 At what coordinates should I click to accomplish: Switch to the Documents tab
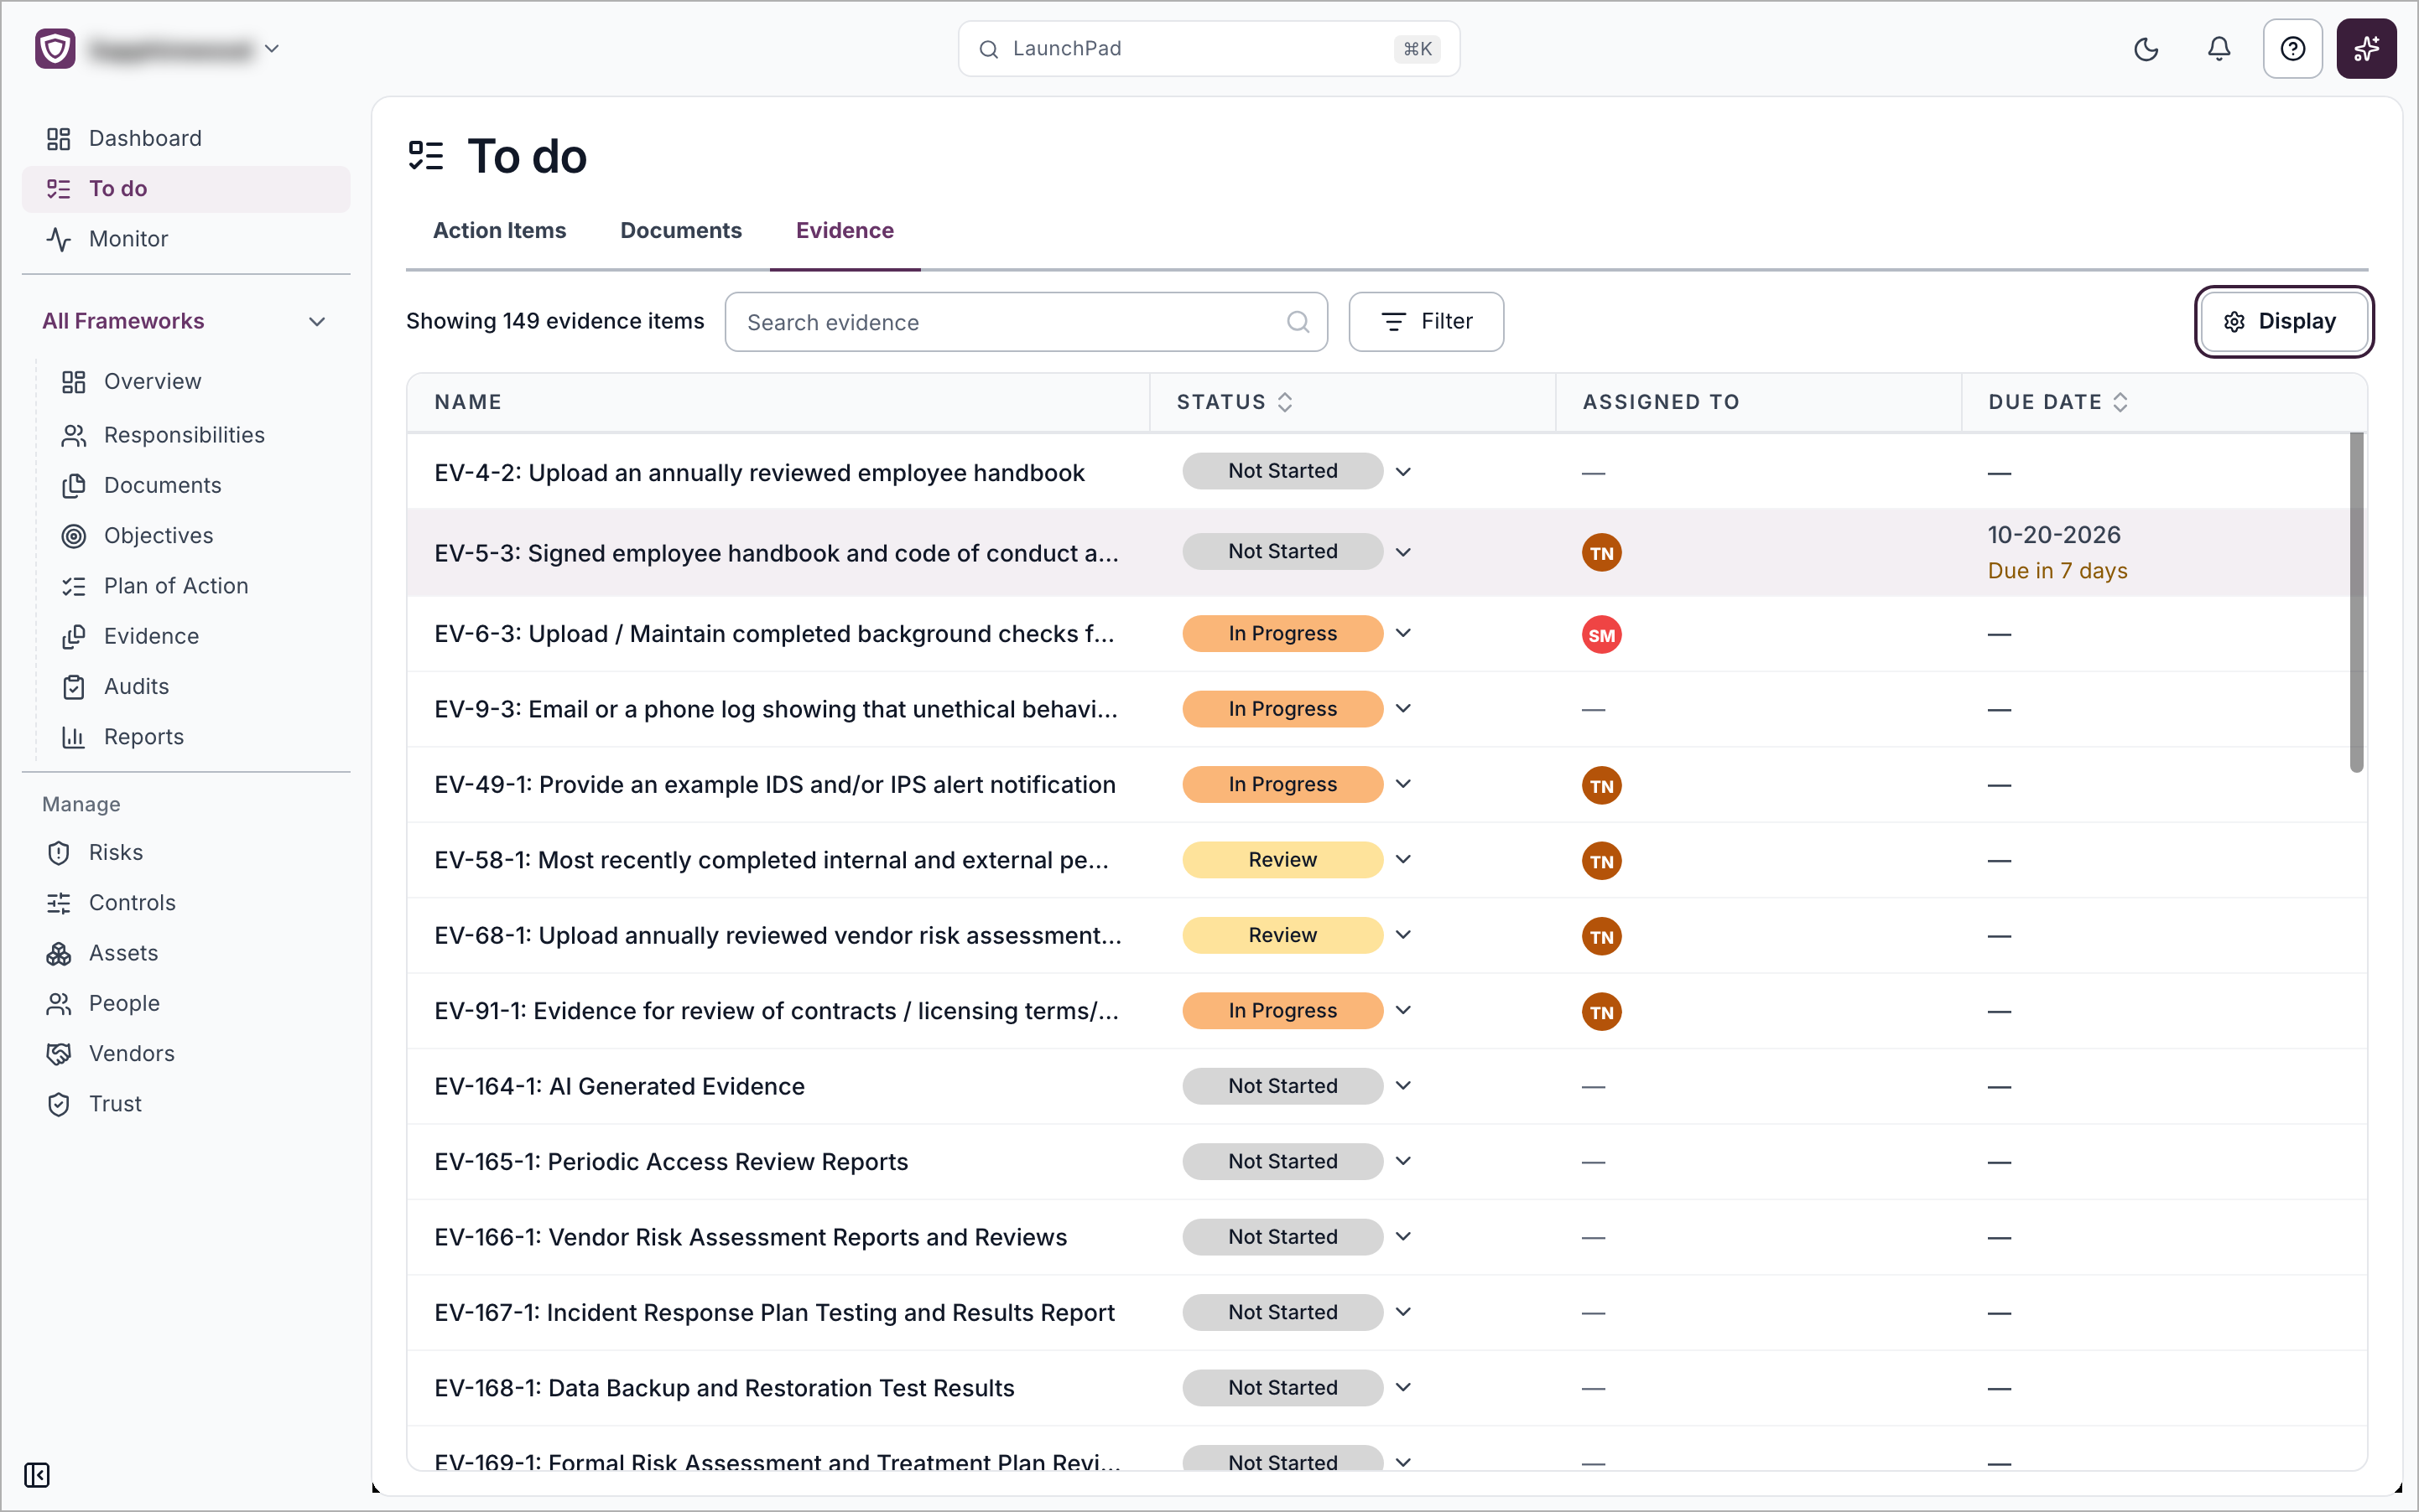pyautogui.click(x=680, y=231)
